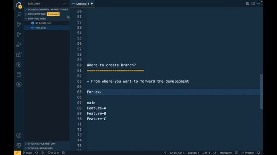Screen dimensions: 277x155
Task: Split the editor right
Action: (253, 3)
